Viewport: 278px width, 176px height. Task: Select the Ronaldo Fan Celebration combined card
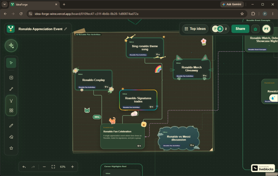click(x=122, y=136)
